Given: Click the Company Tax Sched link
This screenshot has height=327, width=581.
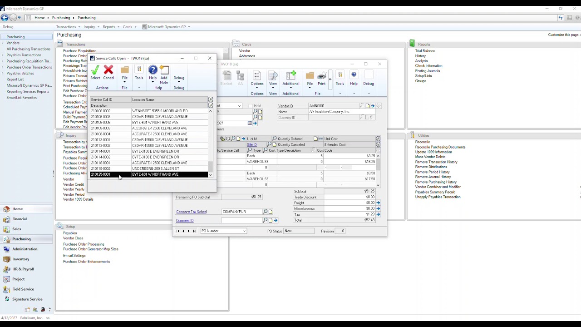Looking at the screenshot, I should click(191, 212).
